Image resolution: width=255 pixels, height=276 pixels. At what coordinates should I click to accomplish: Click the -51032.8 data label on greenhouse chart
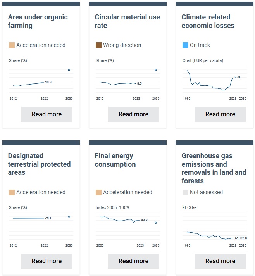point(240,238)
